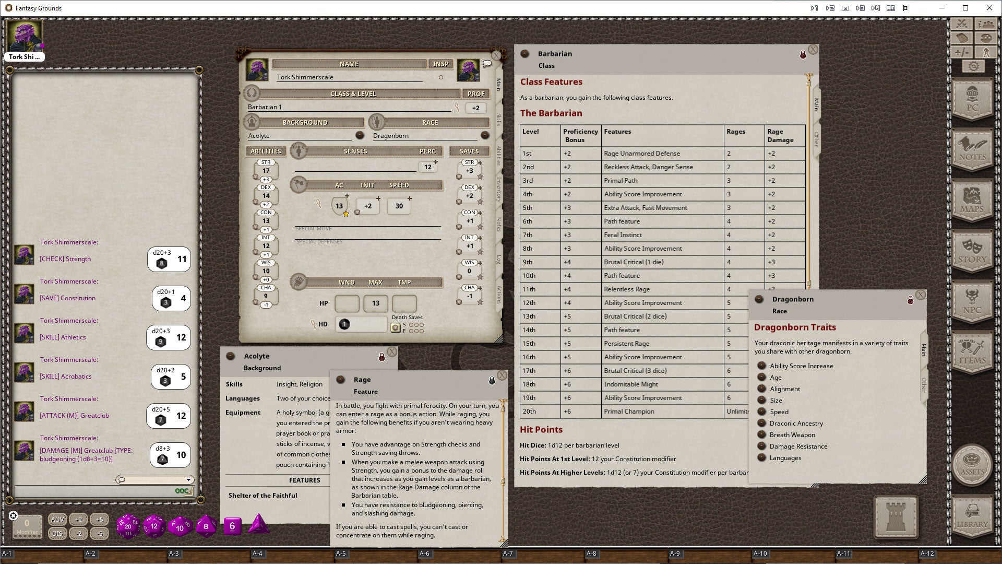Open the Library panel in the sidebar

coord(972,514)
